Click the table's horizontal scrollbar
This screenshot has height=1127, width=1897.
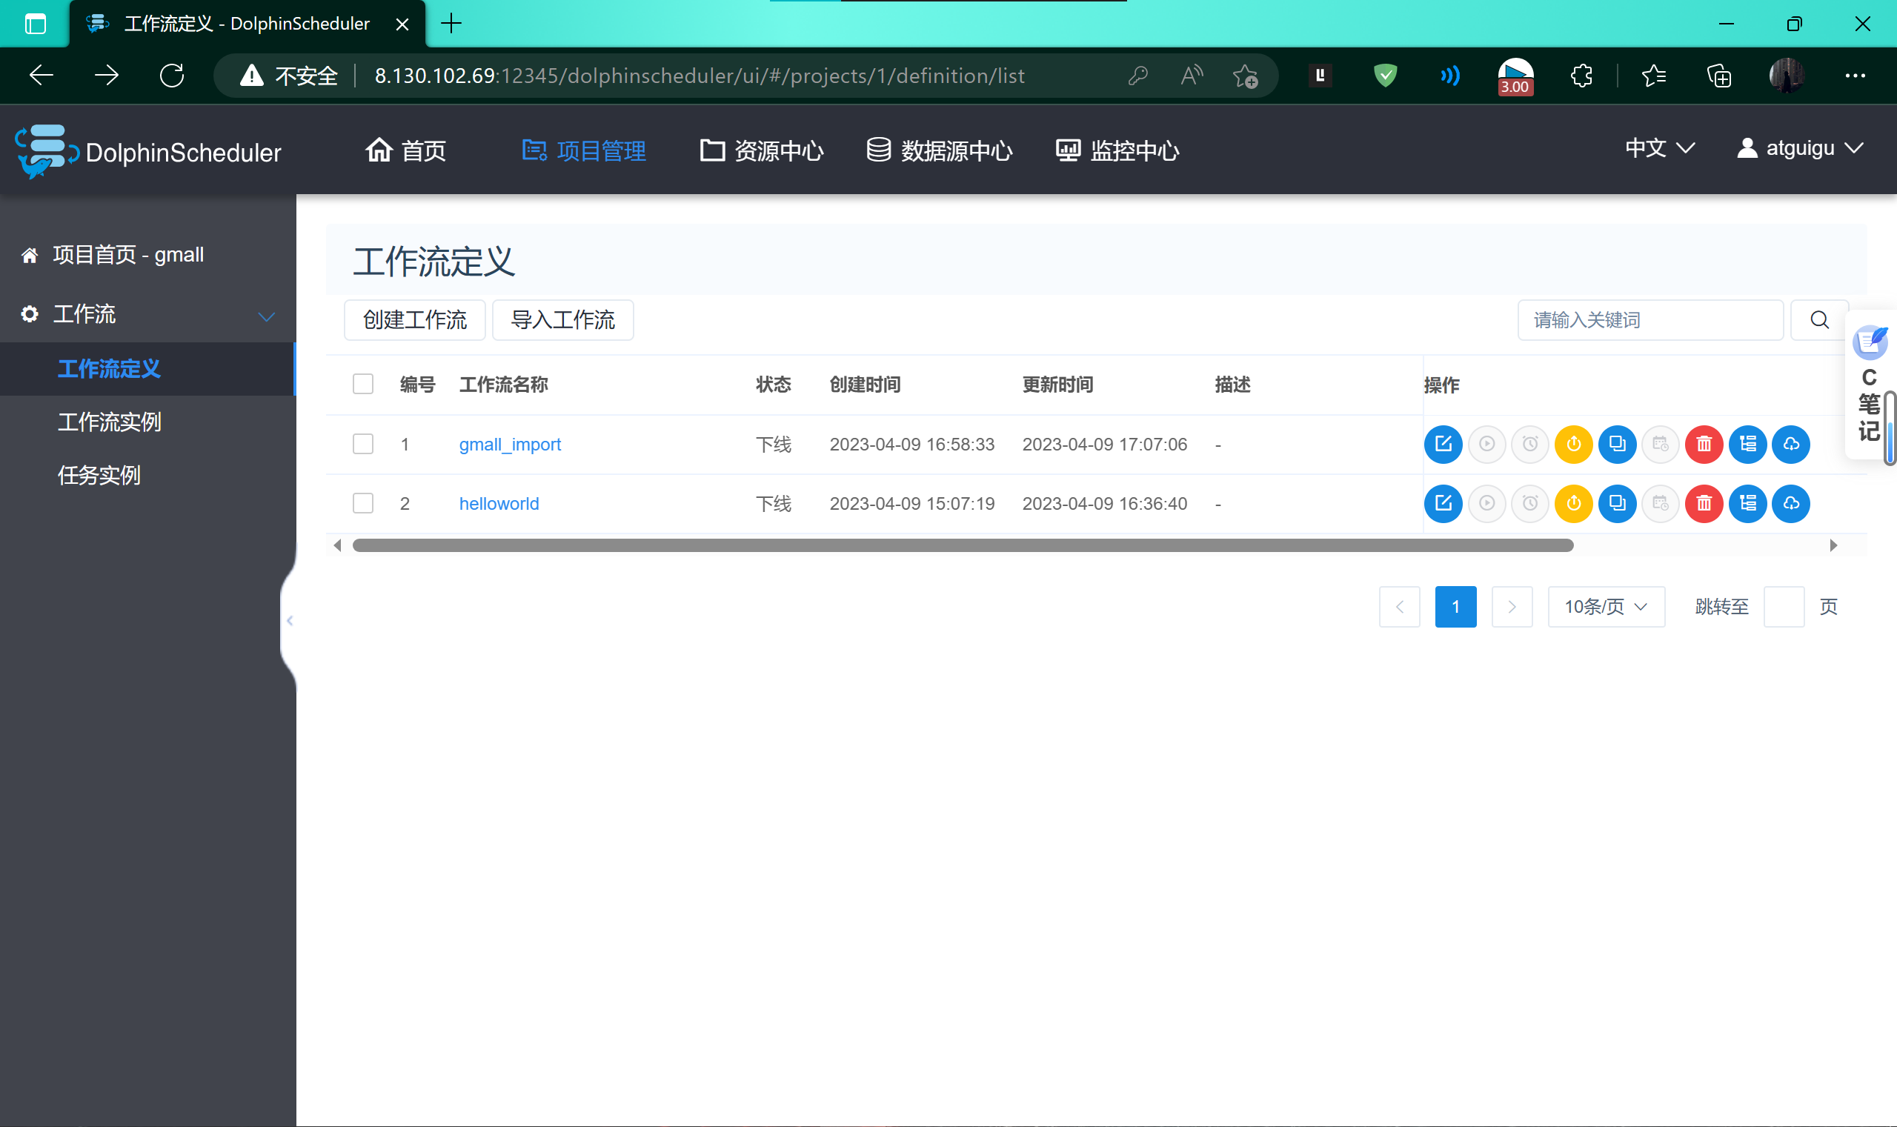(x=962, y=545)
